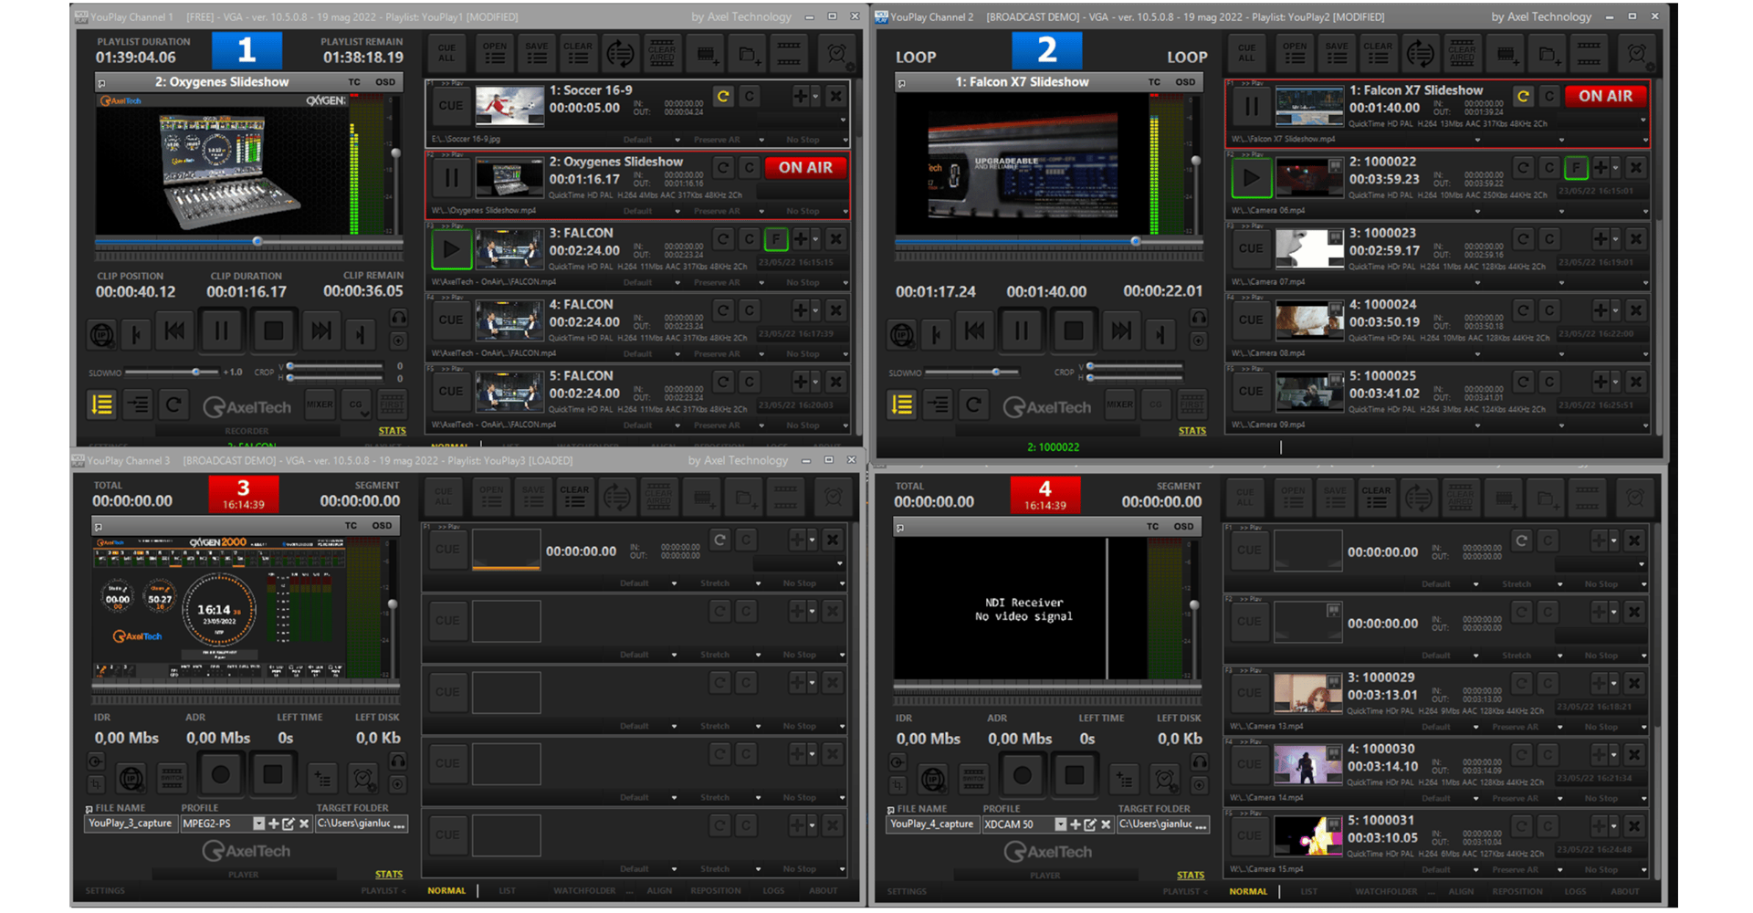Remove 3: FALCON clip from Channel 1 playlist

coord(835,239)
